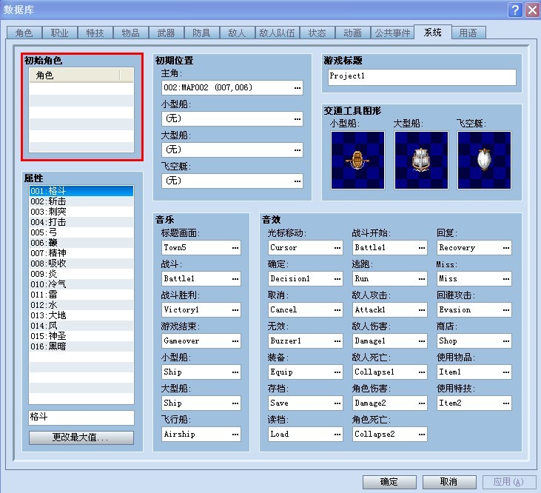Browse sound for 敌人伤害 Damage1 field

coord(421,341)
